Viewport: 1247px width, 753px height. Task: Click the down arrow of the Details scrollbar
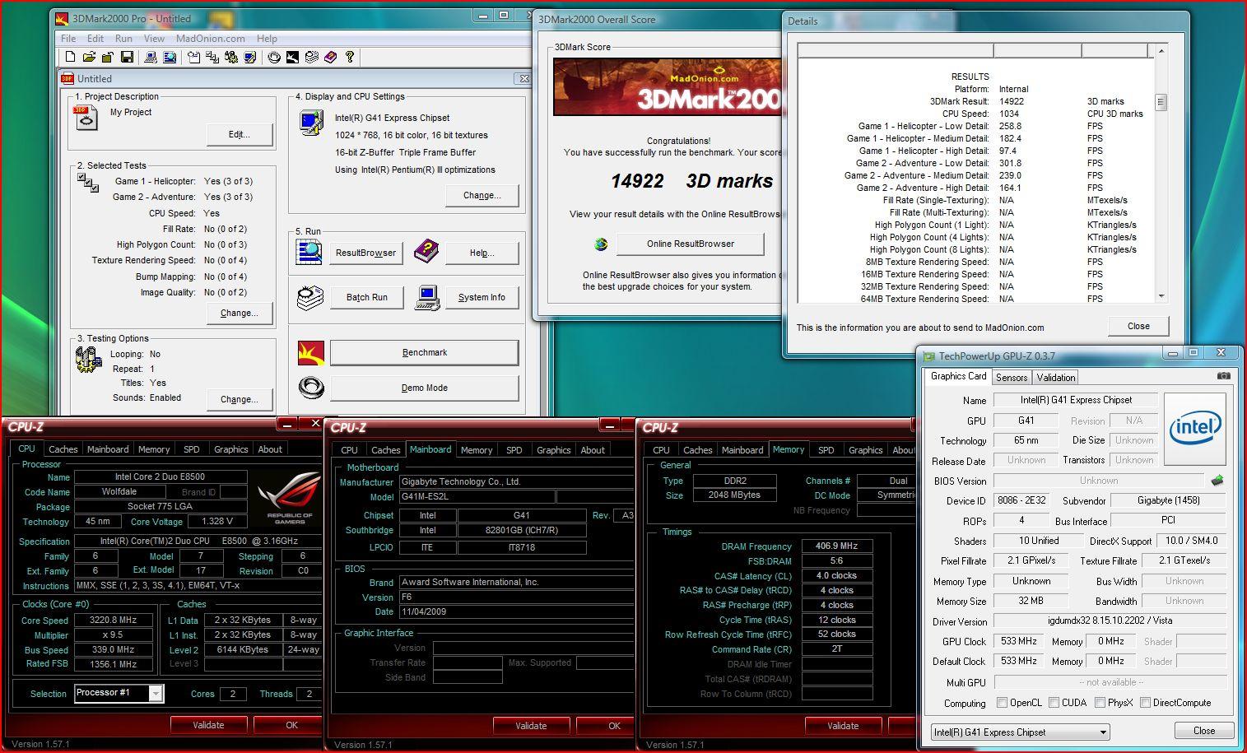pos(1161,296)
